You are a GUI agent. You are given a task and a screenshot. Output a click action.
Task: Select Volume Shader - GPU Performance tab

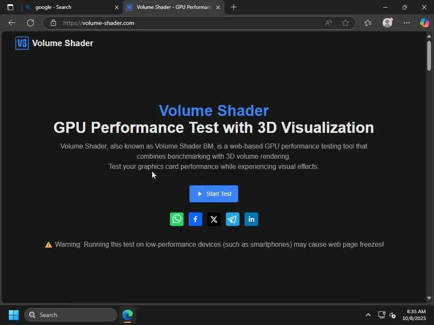174,7
